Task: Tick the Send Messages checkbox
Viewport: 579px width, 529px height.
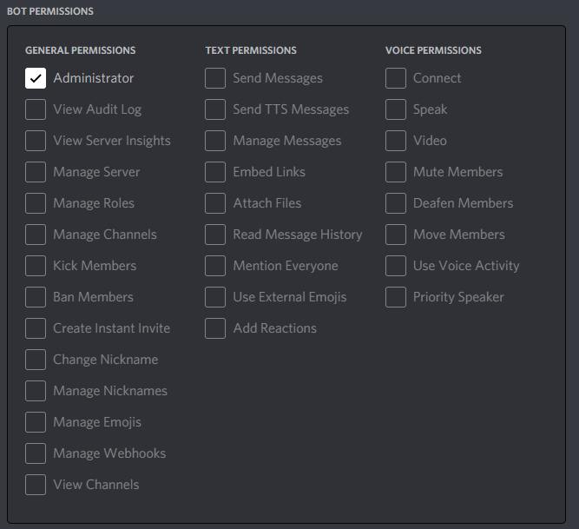Action: (x=215, y=78)
